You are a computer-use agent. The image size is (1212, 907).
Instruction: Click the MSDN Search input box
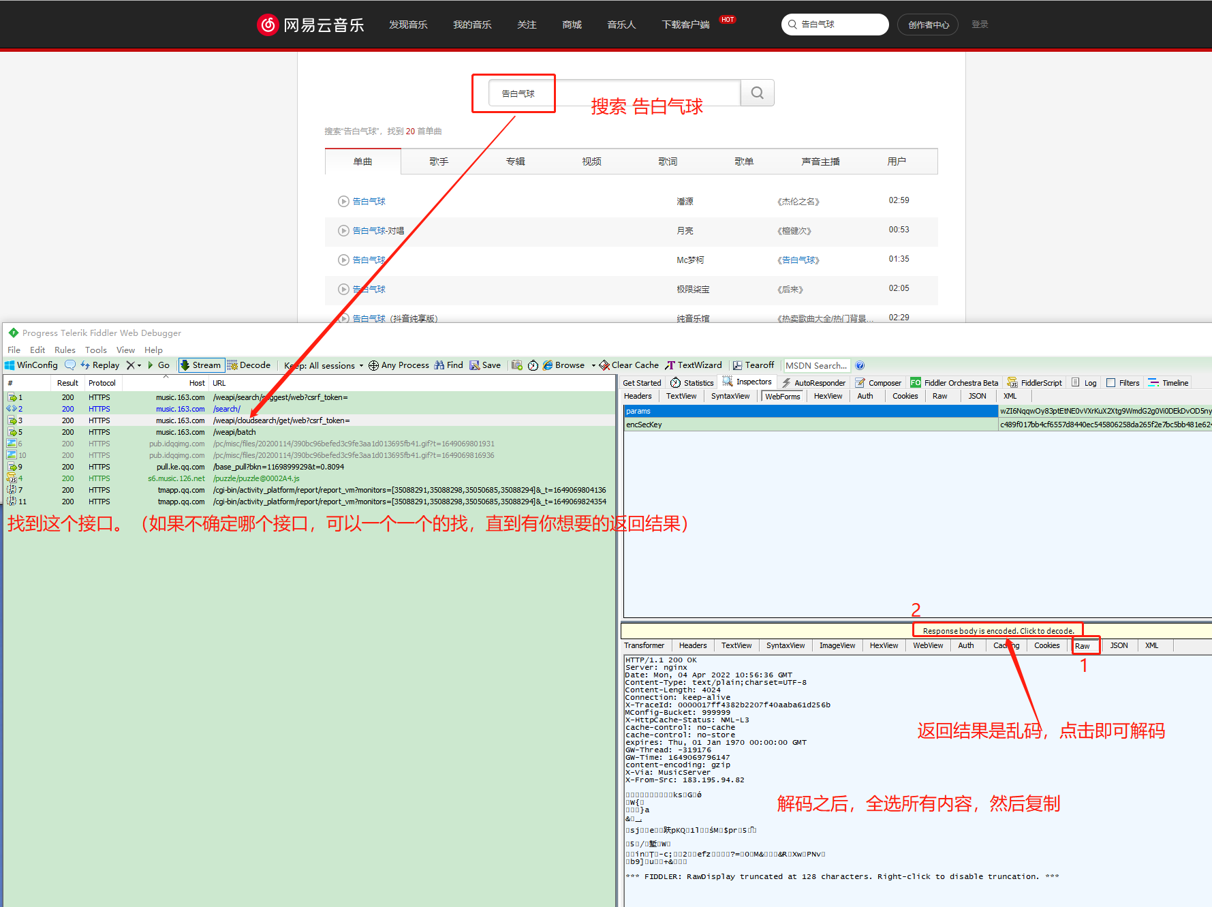817,365
